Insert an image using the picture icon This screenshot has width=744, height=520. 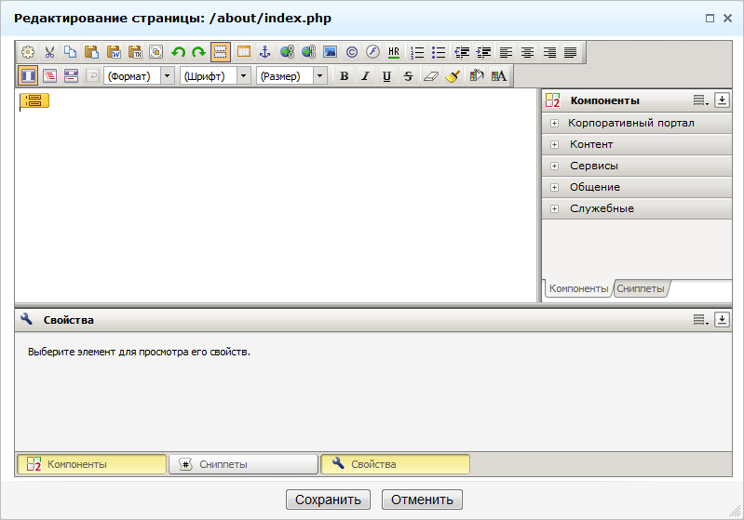point(330,52)
